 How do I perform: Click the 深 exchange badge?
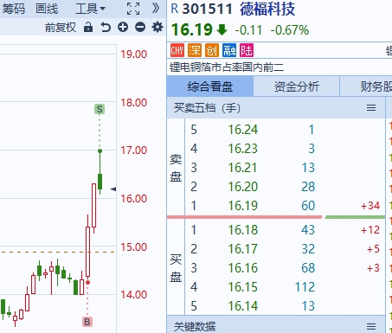(195, 50)
